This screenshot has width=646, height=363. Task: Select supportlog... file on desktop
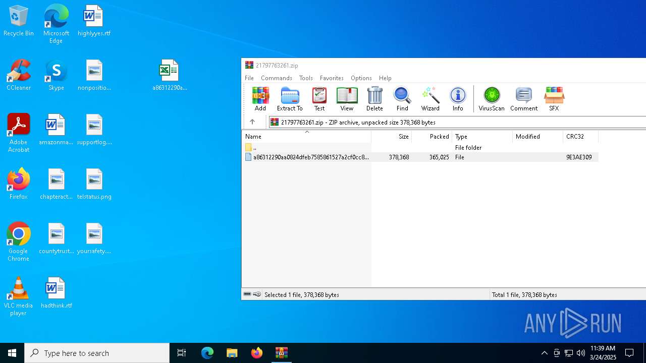coord(94,130)
